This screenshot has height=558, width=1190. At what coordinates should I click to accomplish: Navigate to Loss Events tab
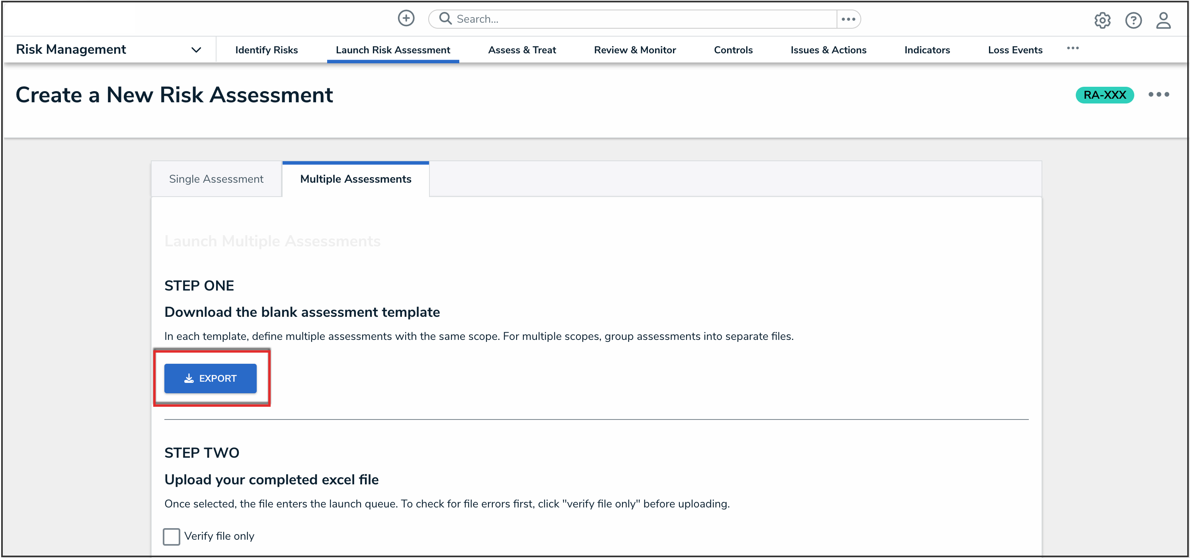[x=1015, y=50]
